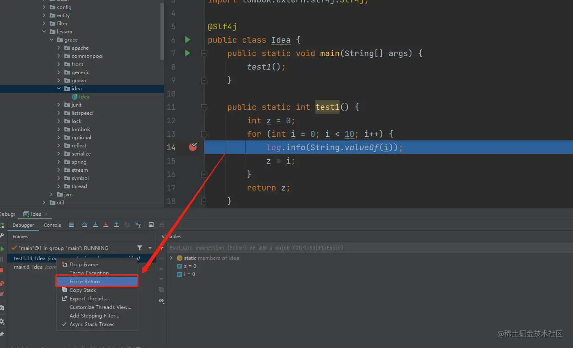Click return z; code line 17
This screenshot has height=348, width=573.
[268, 188]
